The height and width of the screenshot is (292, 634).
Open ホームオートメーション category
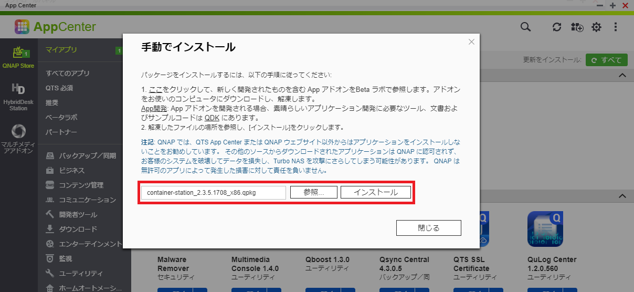[x=84, y=287]
